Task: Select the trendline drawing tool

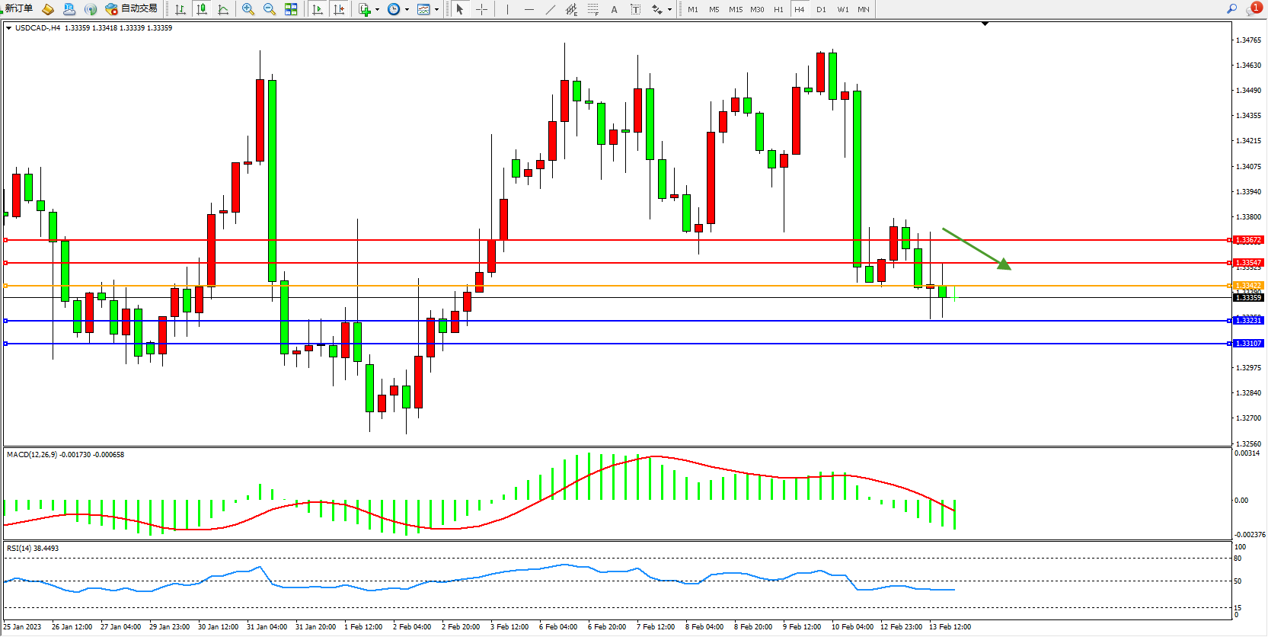Action: click(550, 9)
